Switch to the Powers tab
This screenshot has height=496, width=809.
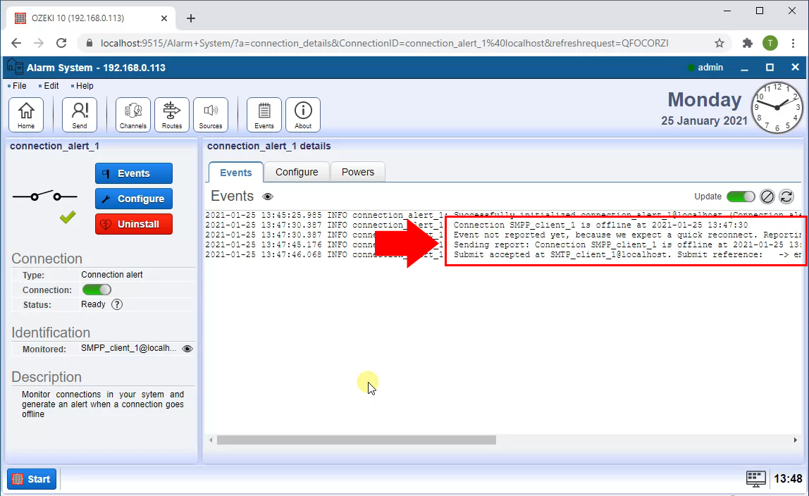[357, 172]
